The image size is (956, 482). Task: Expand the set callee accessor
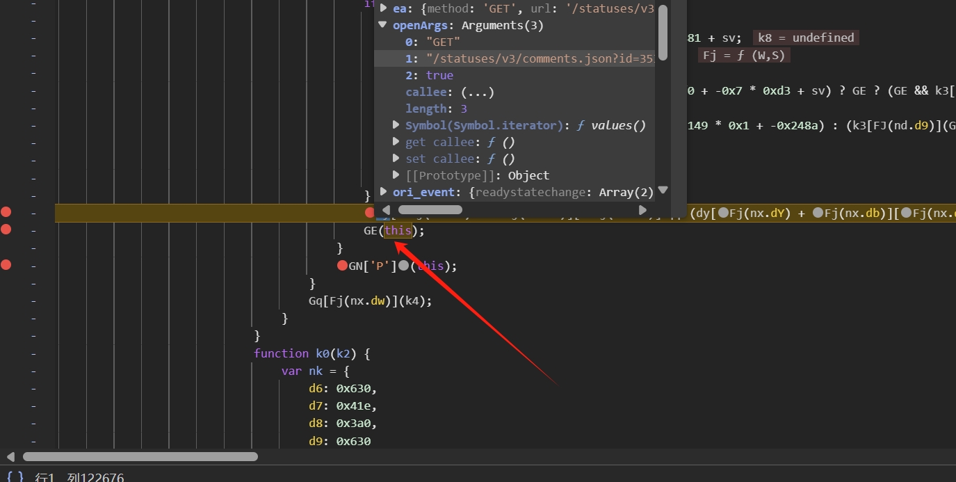(x=396, y=159)
